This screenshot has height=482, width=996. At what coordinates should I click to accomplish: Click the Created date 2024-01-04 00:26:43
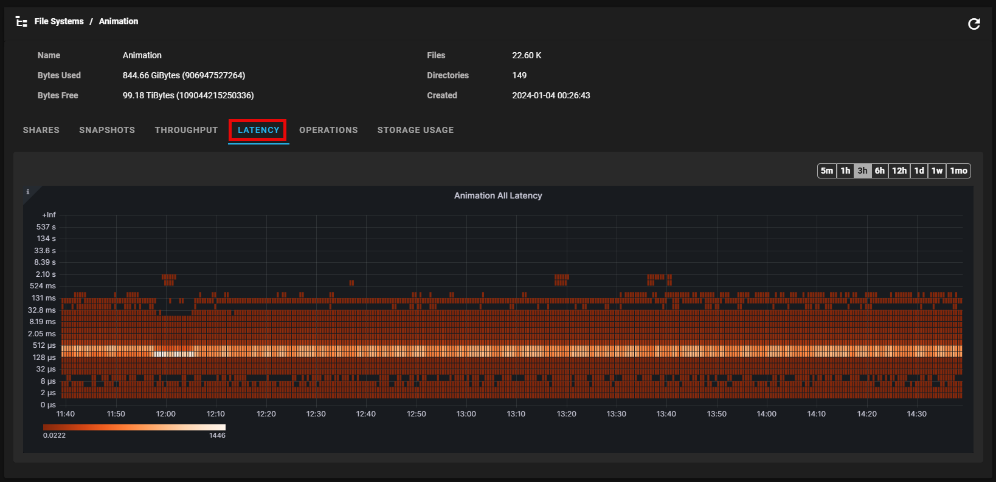551,95
